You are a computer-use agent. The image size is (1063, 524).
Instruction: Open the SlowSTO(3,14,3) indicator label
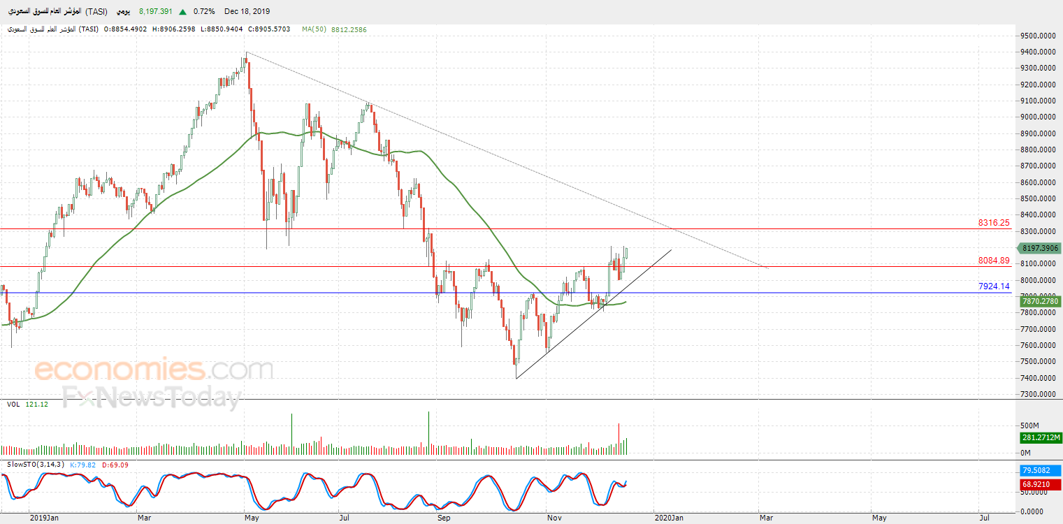[x=36, y=465]
